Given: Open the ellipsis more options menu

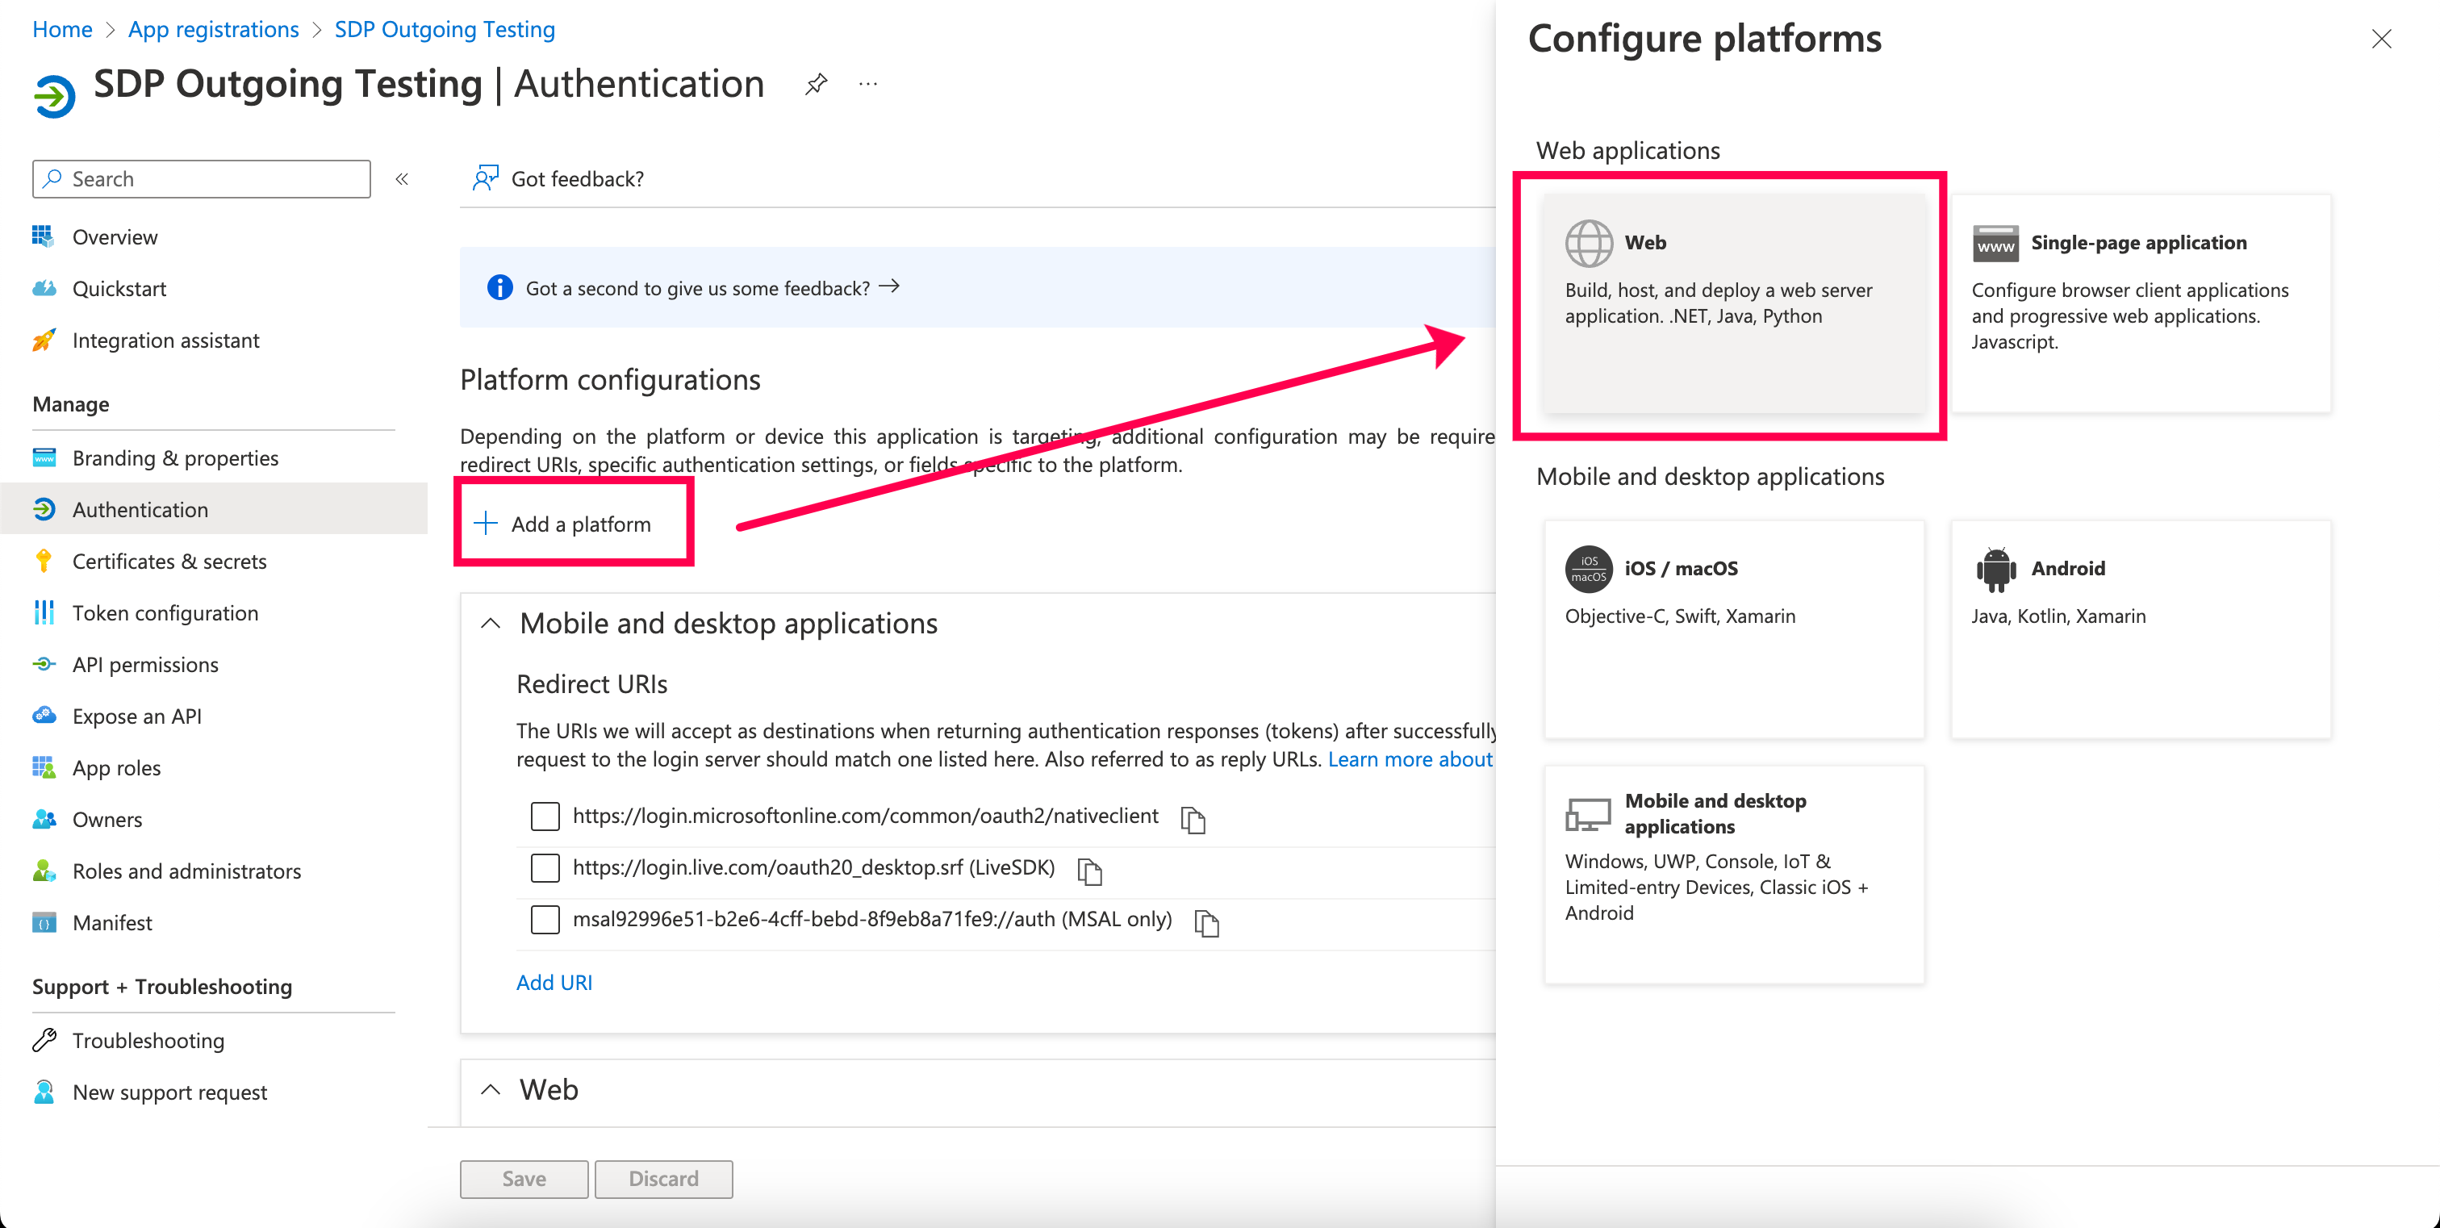Looking at the screenshot, I should [867, 84].
